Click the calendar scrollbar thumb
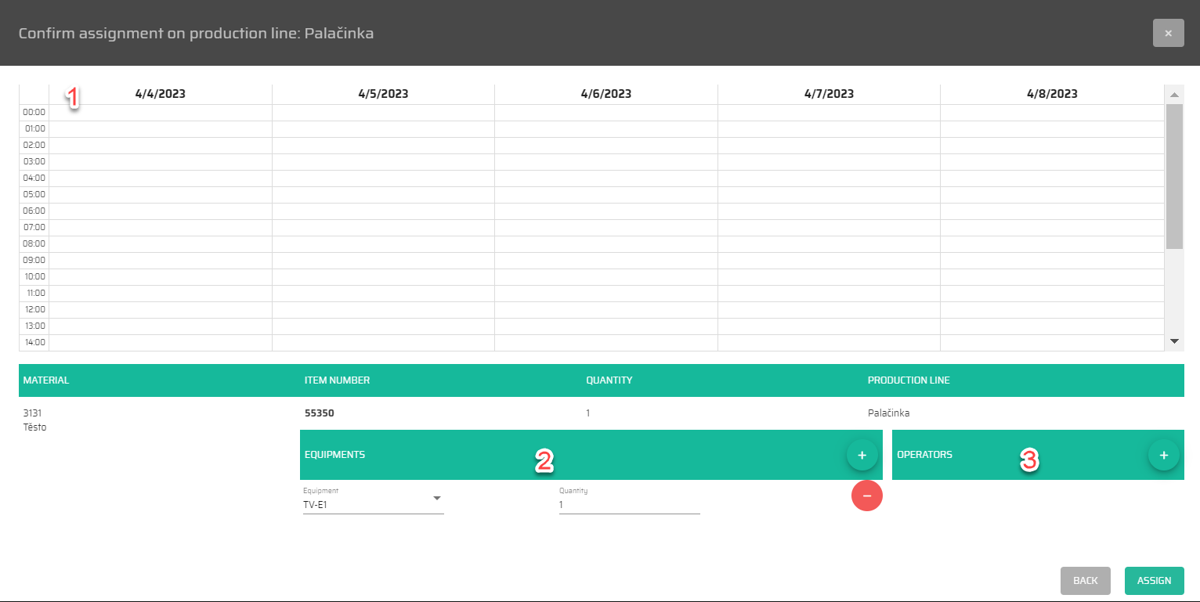Screen dimensions: 1200x602 (1174, 176)
